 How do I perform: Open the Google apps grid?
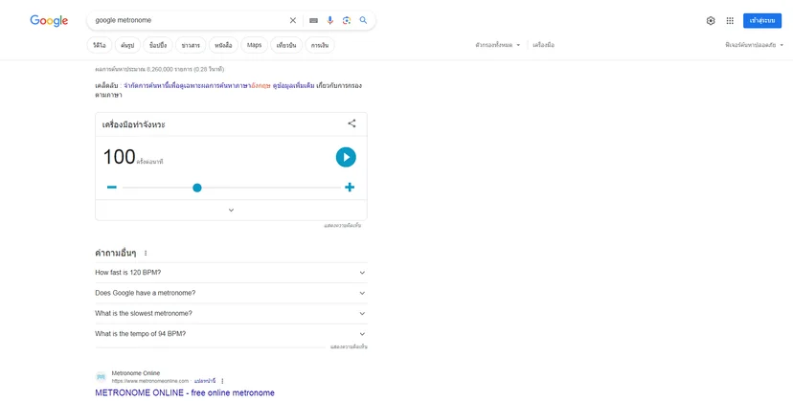[x=730, y=21]
